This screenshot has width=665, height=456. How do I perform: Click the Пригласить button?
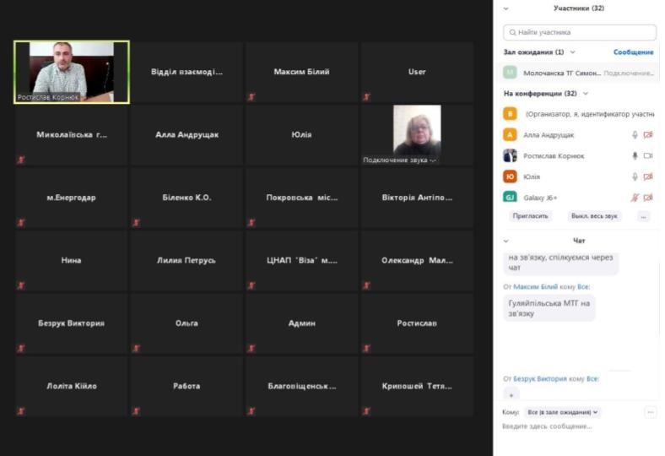[x=530, y=216]
